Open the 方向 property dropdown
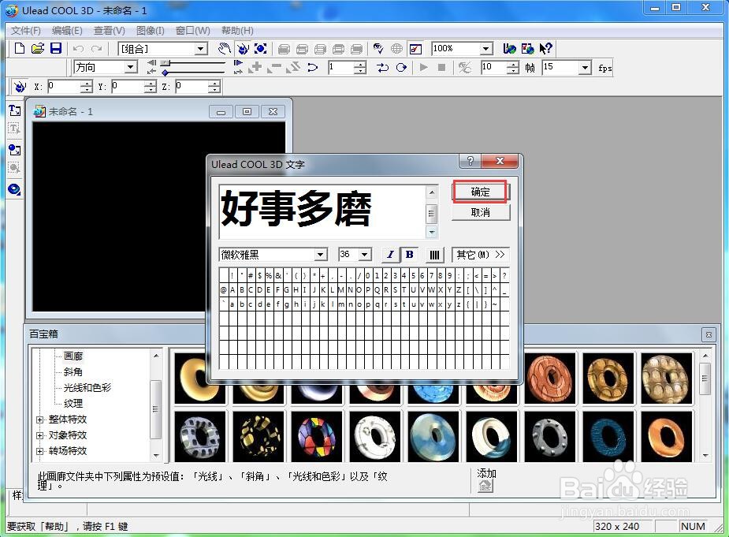 pyautogui.click(x=131, y=68)
